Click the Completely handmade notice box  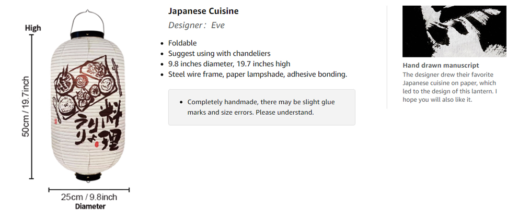coord(261,107)
